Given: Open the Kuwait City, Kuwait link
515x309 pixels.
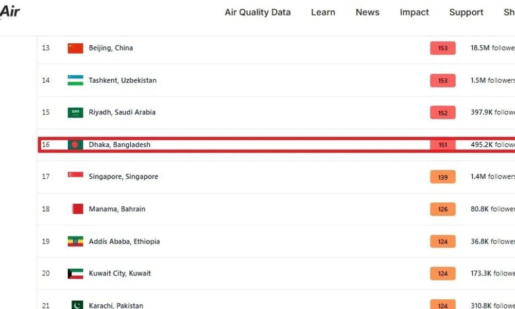Looking at the screenshot, I should click(119, 273).
